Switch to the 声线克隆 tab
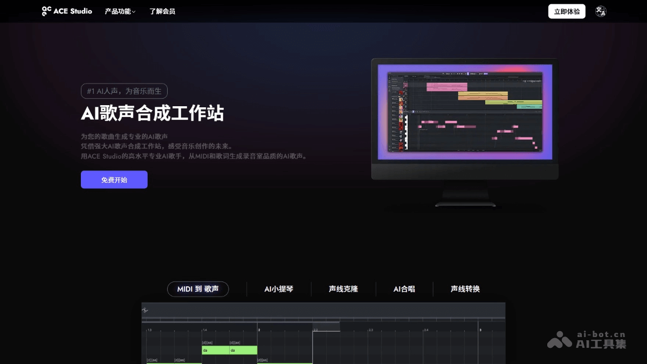Viewport: 647px width, 364px height. coord(342,289)
